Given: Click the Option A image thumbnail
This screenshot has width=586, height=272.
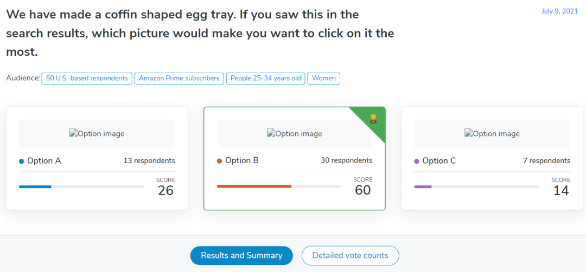Looking at the screenshot, I should click(97, 134).
